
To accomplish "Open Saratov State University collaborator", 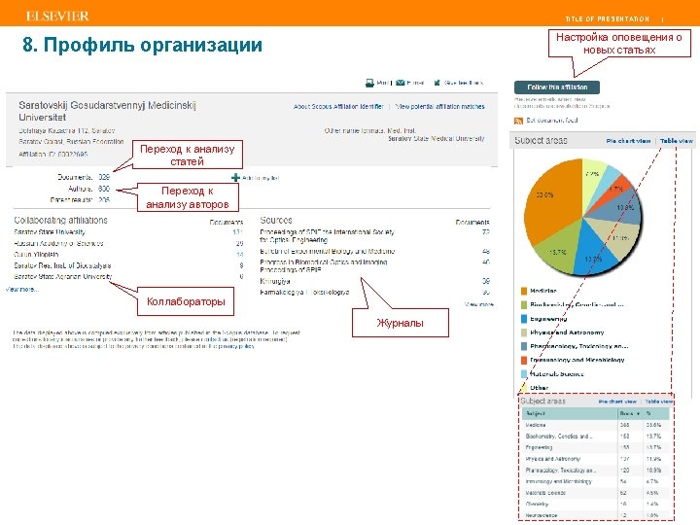I will [50, 232].
